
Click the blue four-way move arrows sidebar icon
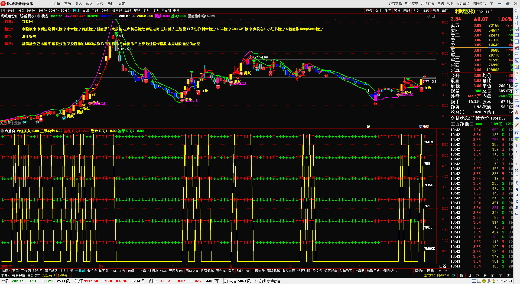pyautogui.click(x=517, y=118)
